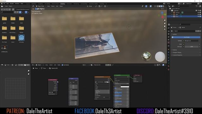Hide Light in viewport via eye icon
The width and height of the screenshot is (202, 114).
198,15
